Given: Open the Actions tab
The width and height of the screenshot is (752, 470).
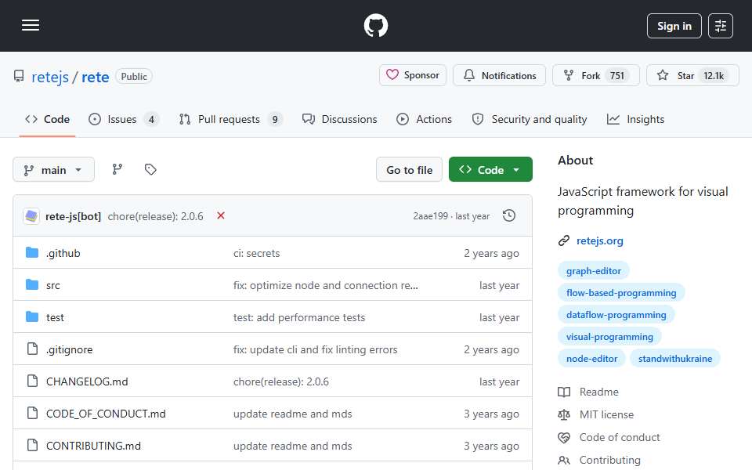Looking at the screenshot, I should (424, 119).
